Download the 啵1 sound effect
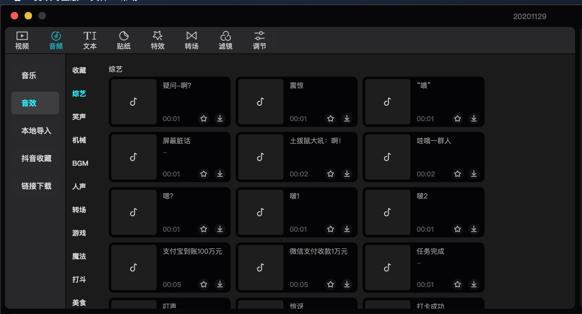 pyautogui.click(x=347, y=229)
